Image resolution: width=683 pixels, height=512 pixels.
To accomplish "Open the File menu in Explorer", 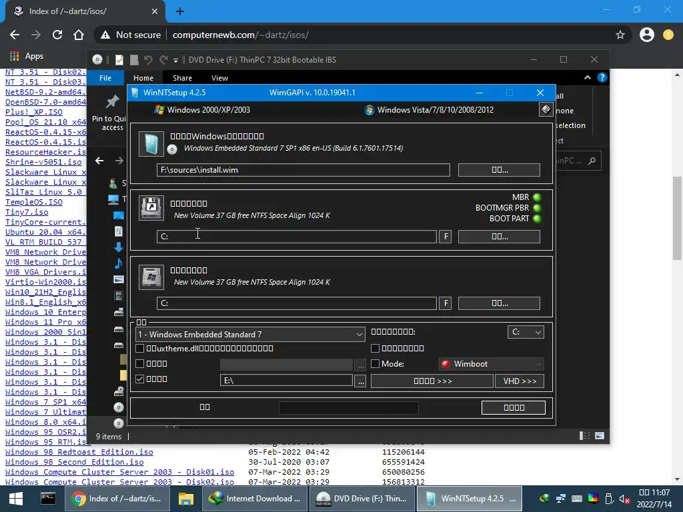I will click(x=105, y=78).
